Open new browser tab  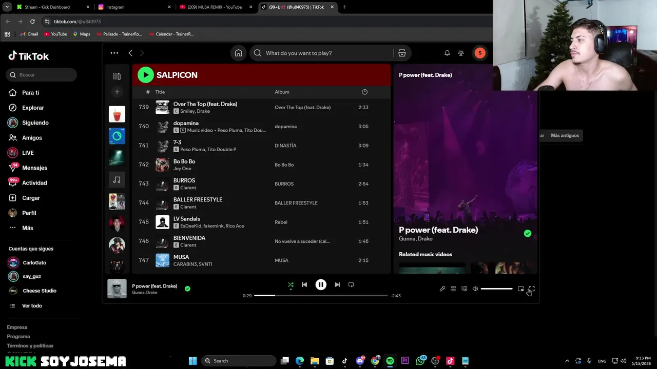(x=344, y=7)
